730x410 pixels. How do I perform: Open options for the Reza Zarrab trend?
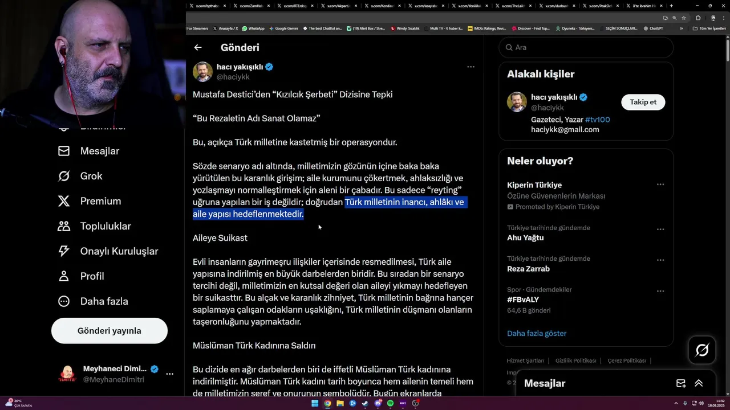click(660, 260)
